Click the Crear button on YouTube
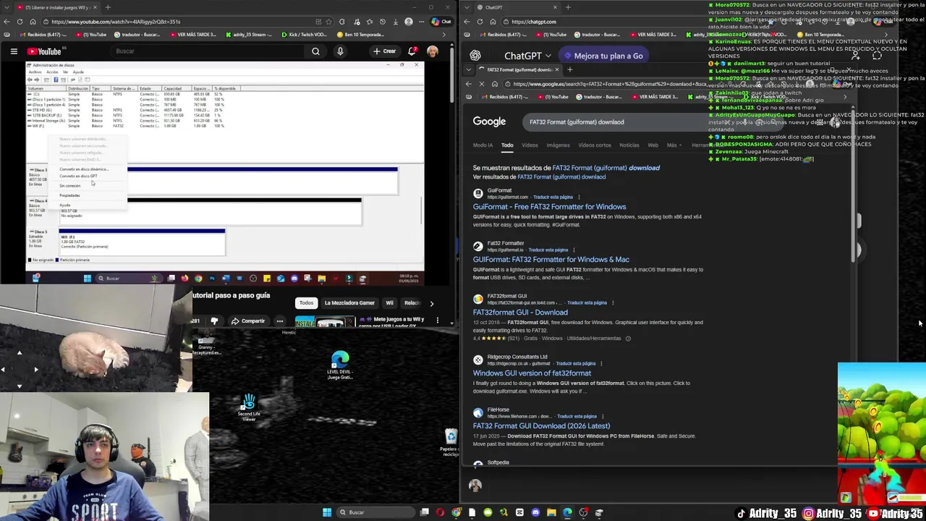Screen dimensions: 926x521 (384, 51)
